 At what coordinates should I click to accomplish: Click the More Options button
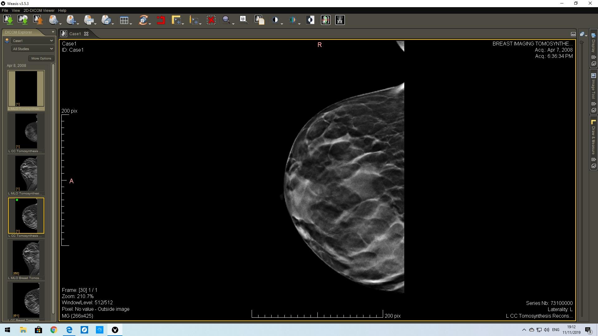[x=41, y=58]
